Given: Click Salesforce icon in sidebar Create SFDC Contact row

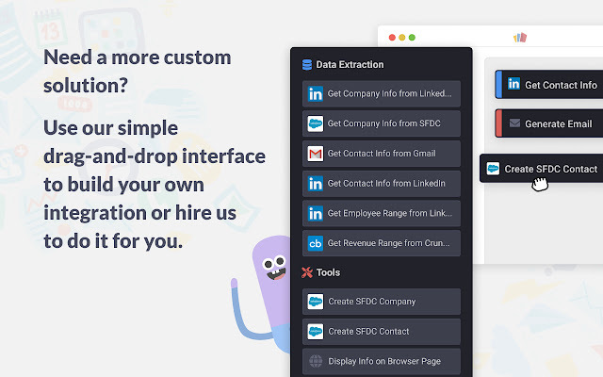Looking at the screenshot, I should tap(316, 332).
